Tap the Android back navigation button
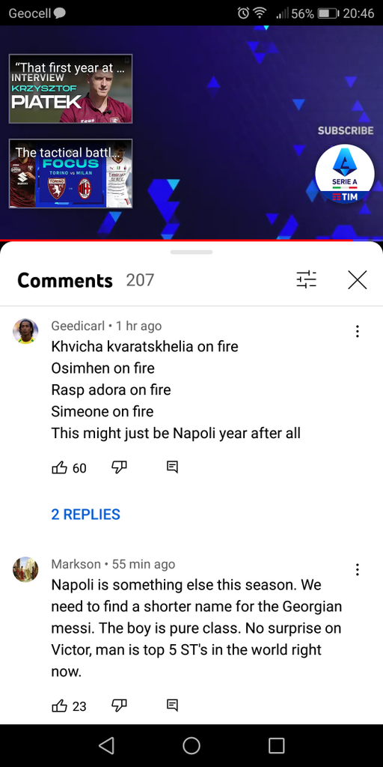The width and height of the screenshot is (383, 767). click(x=106, y=745)
